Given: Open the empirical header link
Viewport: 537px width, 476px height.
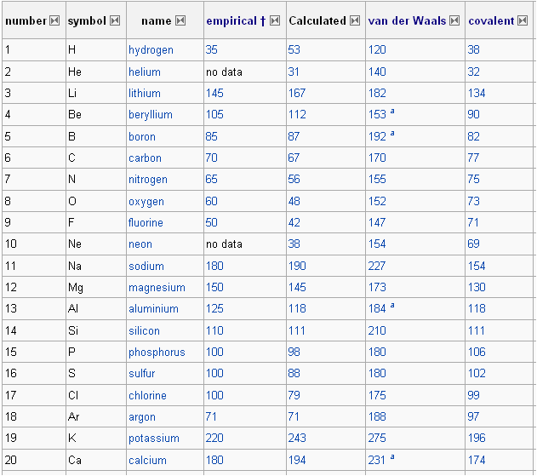Looking at the screenshot, I should coord(231,20).
